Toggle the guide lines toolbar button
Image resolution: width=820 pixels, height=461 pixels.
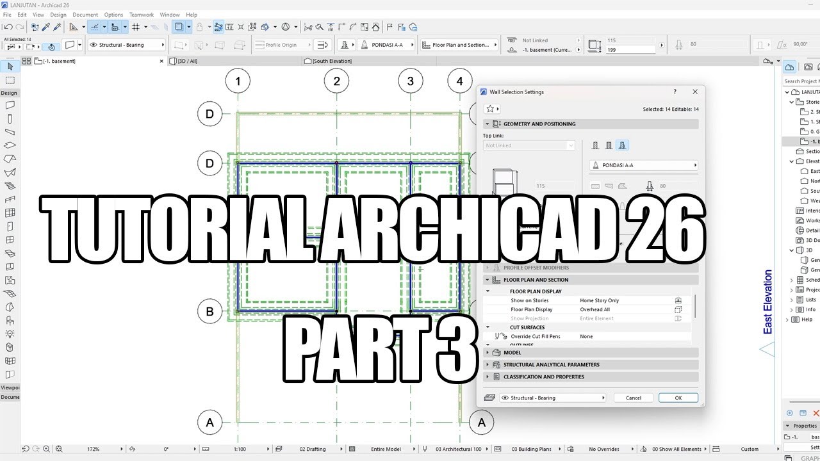point(94,27)
